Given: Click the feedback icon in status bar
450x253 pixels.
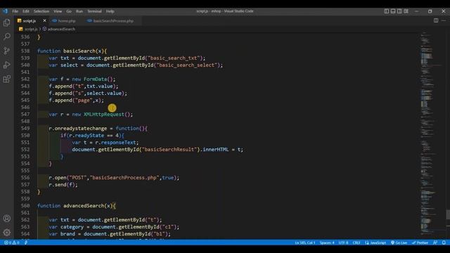Looking at the screenshot, I should (x=435, y=242).
